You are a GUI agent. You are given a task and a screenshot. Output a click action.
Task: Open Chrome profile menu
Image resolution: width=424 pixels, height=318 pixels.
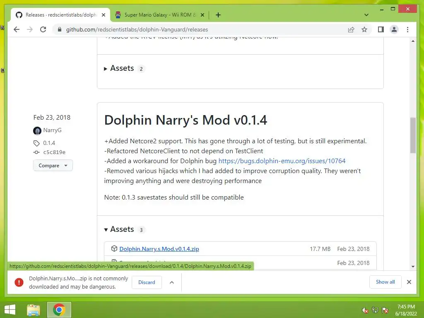click(x=394, y=29)
